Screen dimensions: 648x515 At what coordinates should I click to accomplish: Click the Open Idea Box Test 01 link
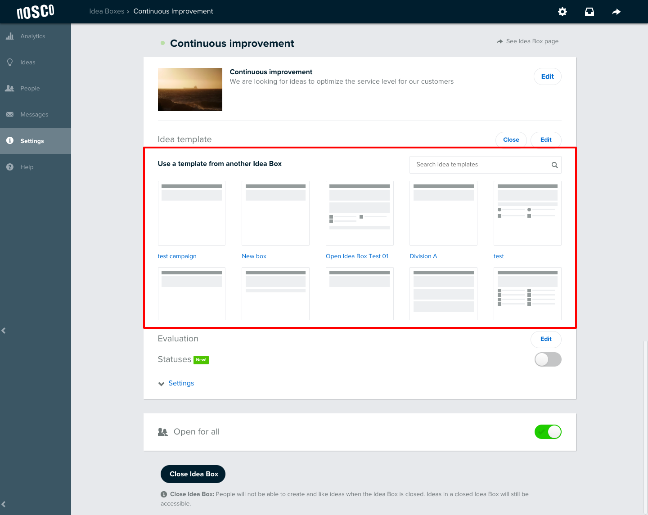357,256
